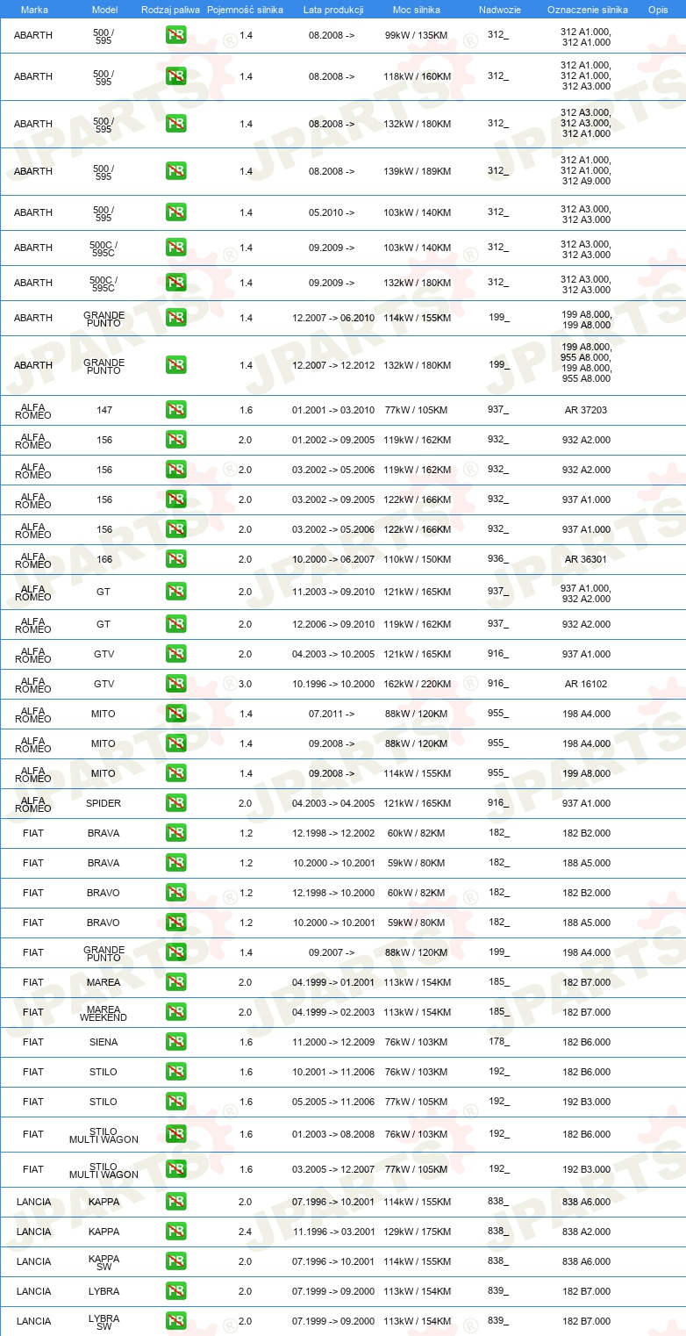The height and width of the screenshot is (1336, 686).
Task: Click the SIENA model cell
Action: coord(104,1042)
